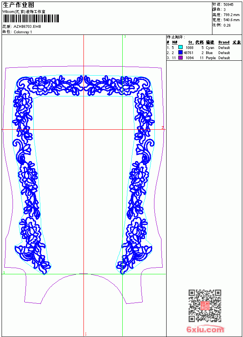Image resolution: width=243 pixels, height=337 pixels.
Task: Select the cyan color swatch in stop list
Action: point(180,47)
